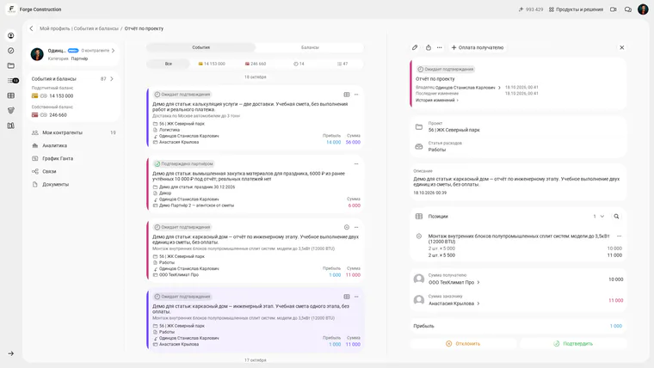Click Оплата получателю button
The height and width of the screenshot is (368, 654).
[x=477, y=47]
